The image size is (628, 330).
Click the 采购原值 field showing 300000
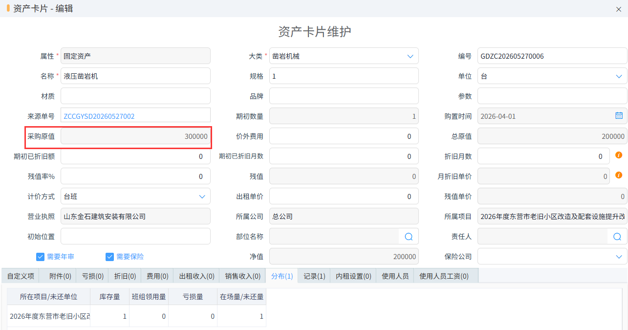point(135,136)
